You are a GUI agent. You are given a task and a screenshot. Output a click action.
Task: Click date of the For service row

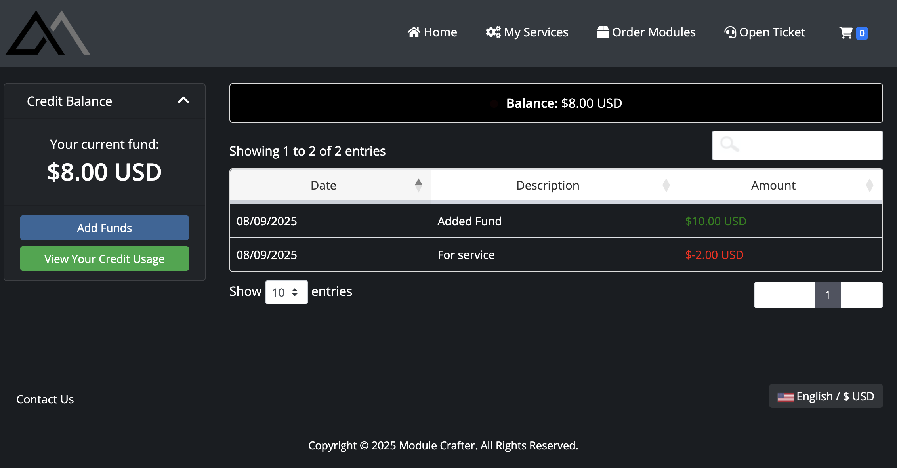pos(267,255)
